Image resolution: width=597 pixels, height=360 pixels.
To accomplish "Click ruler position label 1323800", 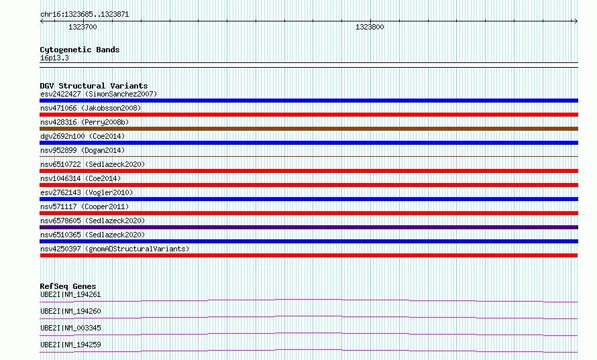I will (370, 27).
